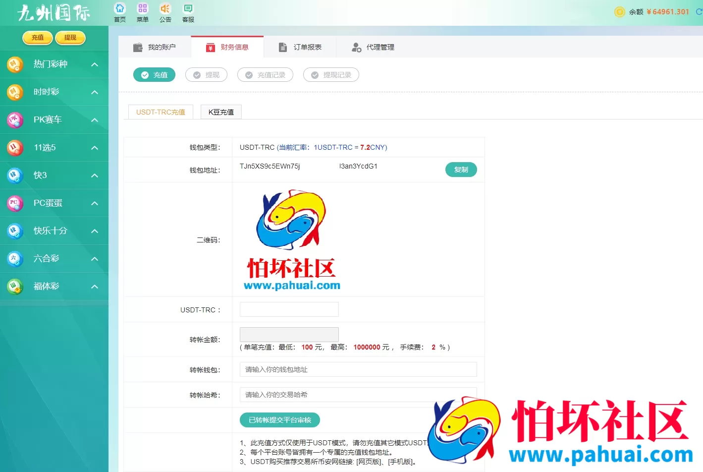Click the 九州国际 site logo

coord(54,13)
